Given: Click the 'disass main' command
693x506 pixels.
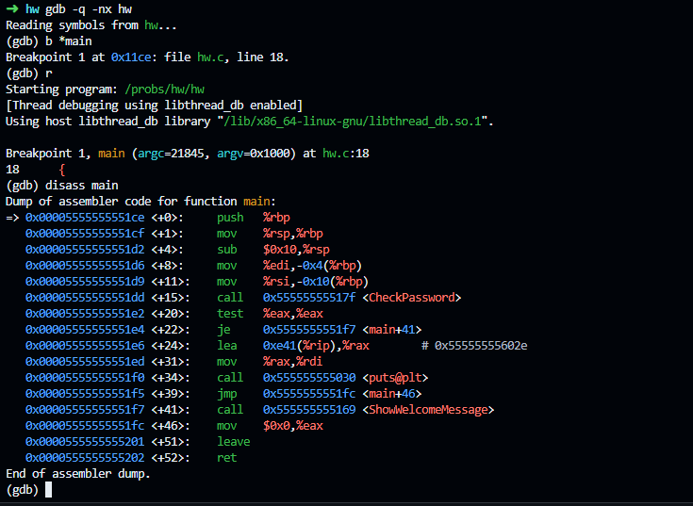Looking at the screenshot, I should coord(82,186).
